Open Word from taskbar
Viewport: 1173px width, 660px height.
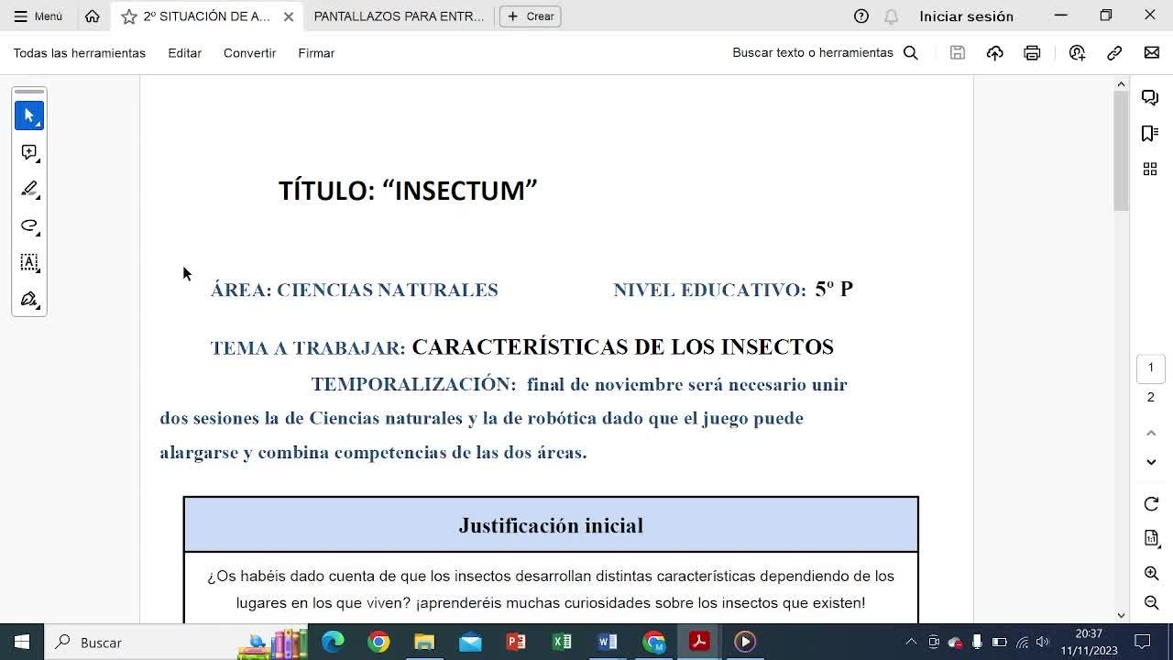(x=608, y=642)
